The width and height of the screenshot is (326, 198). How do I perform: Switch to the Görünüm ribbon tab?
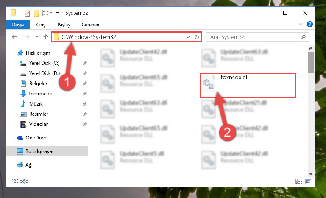(91, 25)
